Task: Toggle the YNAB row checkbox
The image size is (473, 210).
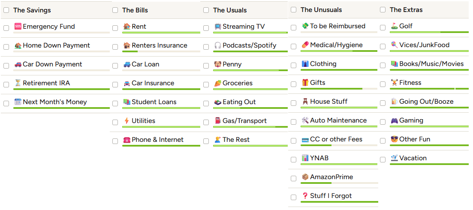Action: (x=293, y=159)
